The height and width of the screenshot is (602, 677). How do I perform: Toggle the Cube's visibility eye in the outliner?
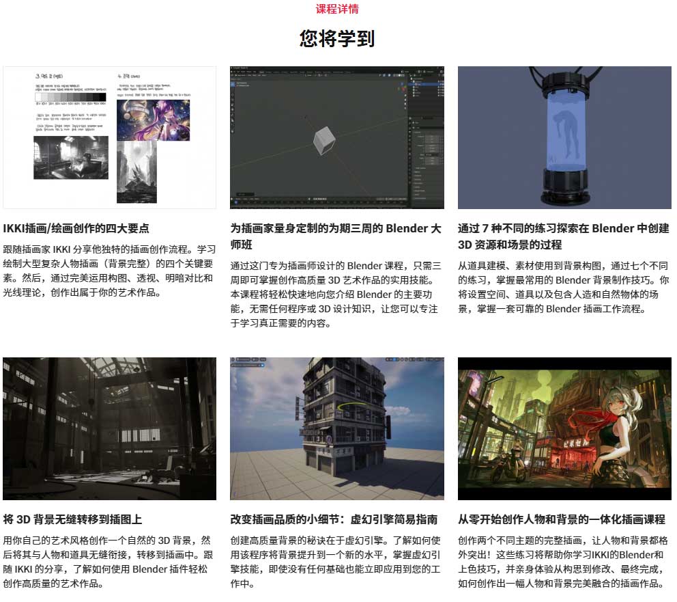pos(442,83)
